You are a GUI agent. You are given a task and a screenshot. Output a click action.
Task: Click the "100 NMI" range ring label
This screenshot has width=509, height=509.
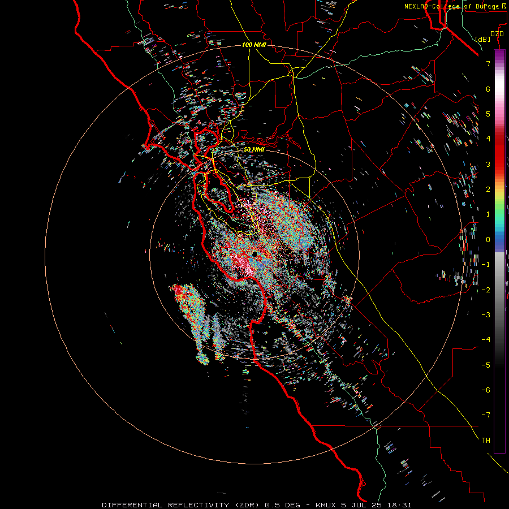[254, 45]
